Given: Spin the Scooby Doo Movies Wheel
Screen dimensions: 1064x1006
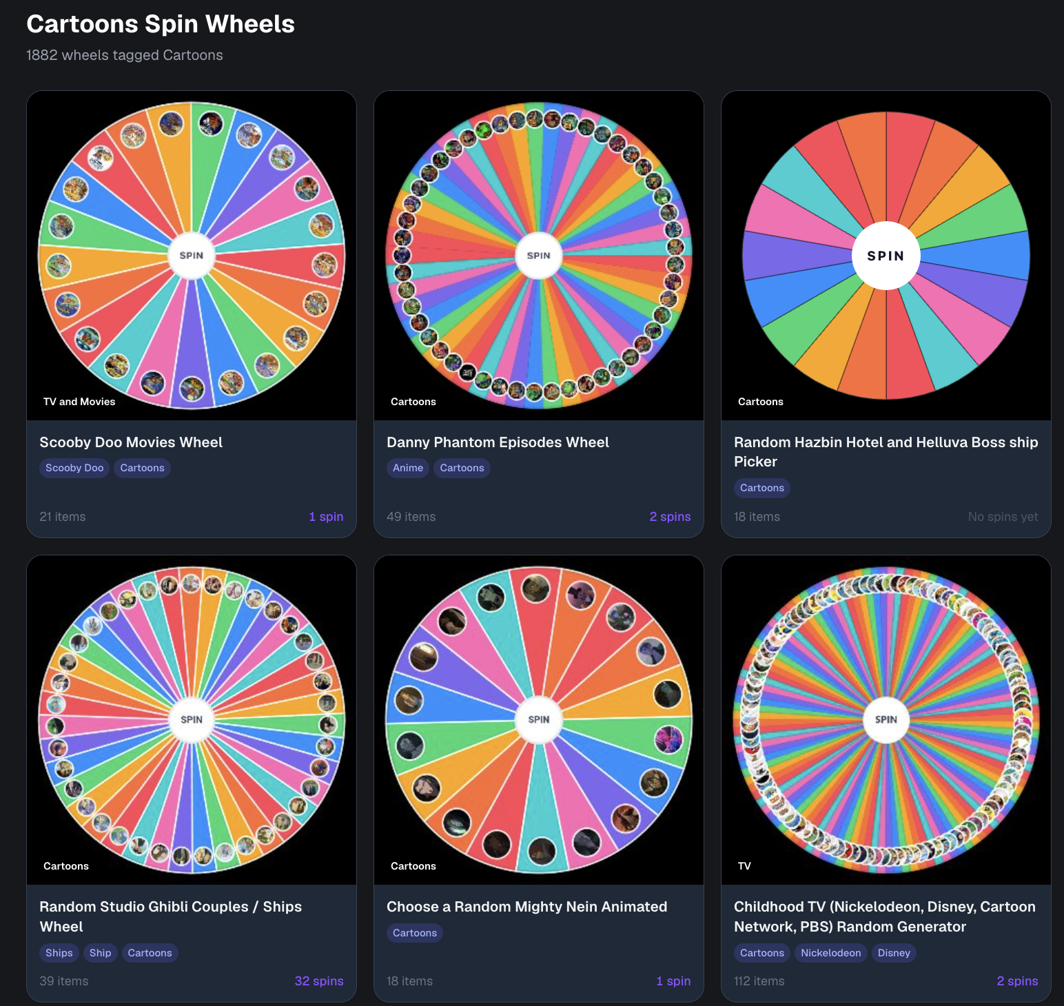Looking at the screenshot, I should click(192, 256).
